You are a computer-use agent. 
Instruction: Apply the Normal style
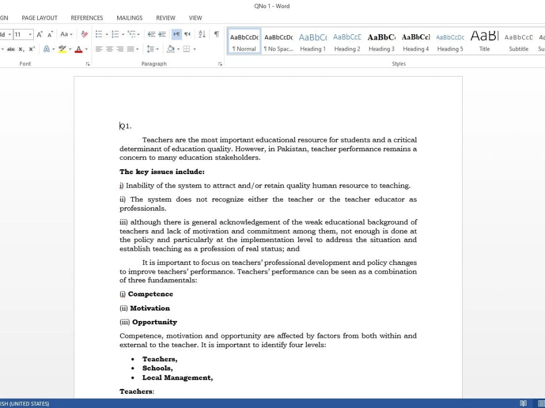[244, 42]
